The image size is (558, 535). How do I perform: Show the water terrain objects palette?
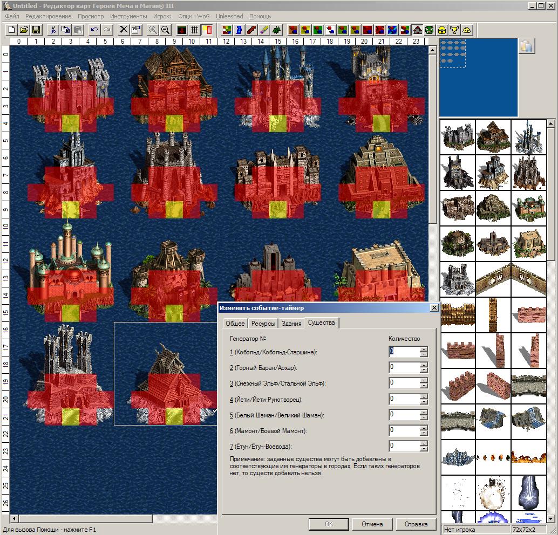[392, 30]
